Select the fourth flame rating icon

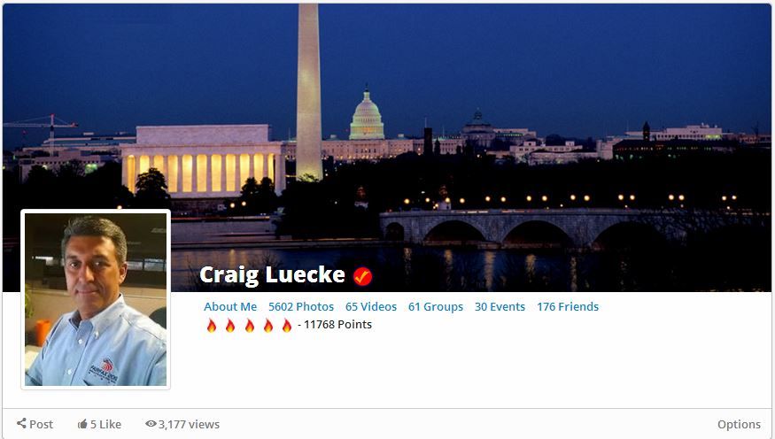point(267,326)
